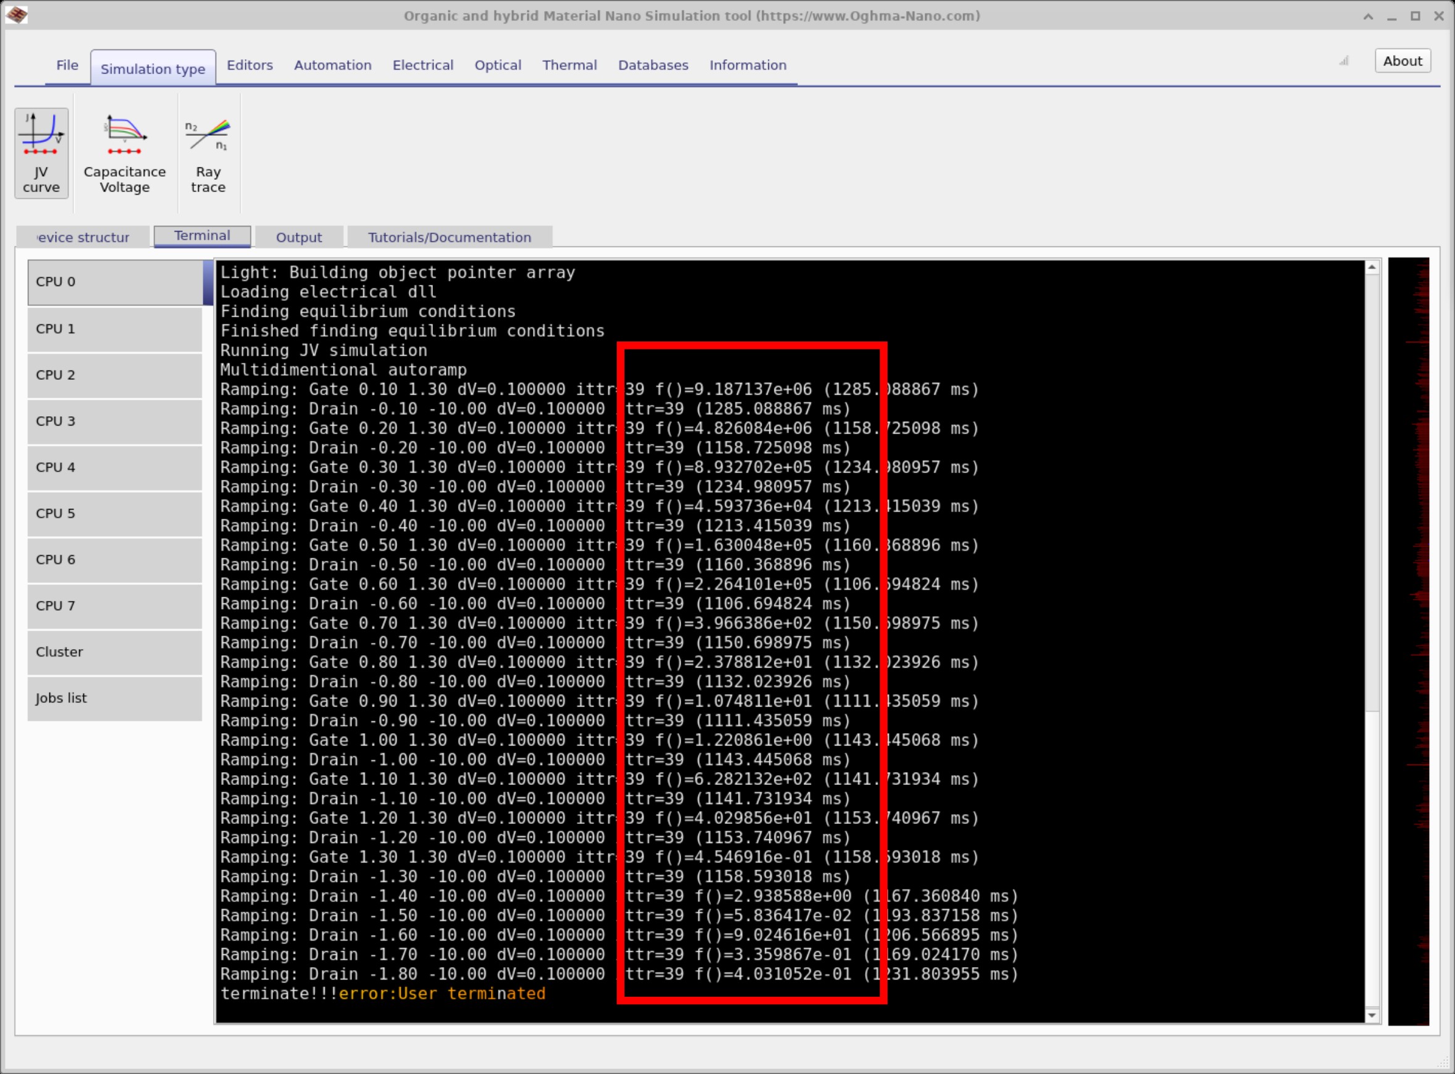Open the File menu
The height and width of the screenshot is (1074, 1455).
pos(66,65)
